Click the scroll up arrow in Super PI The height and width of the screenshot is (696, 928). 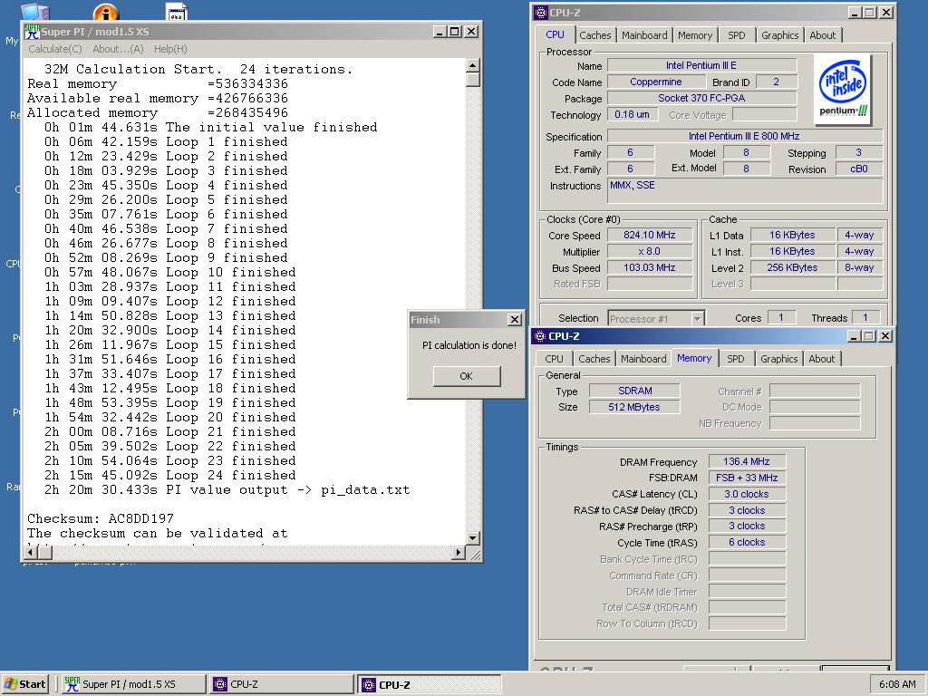point(473,65)
